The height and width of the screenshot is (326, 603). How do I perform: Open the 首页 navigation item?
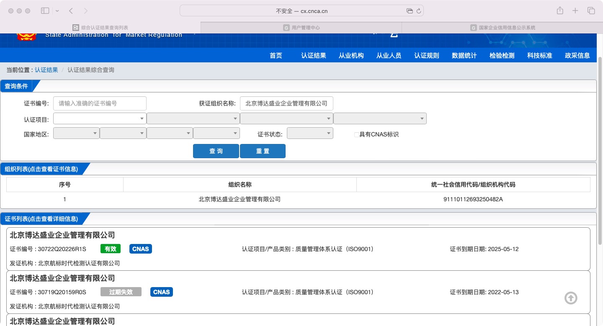coord(276,55)
